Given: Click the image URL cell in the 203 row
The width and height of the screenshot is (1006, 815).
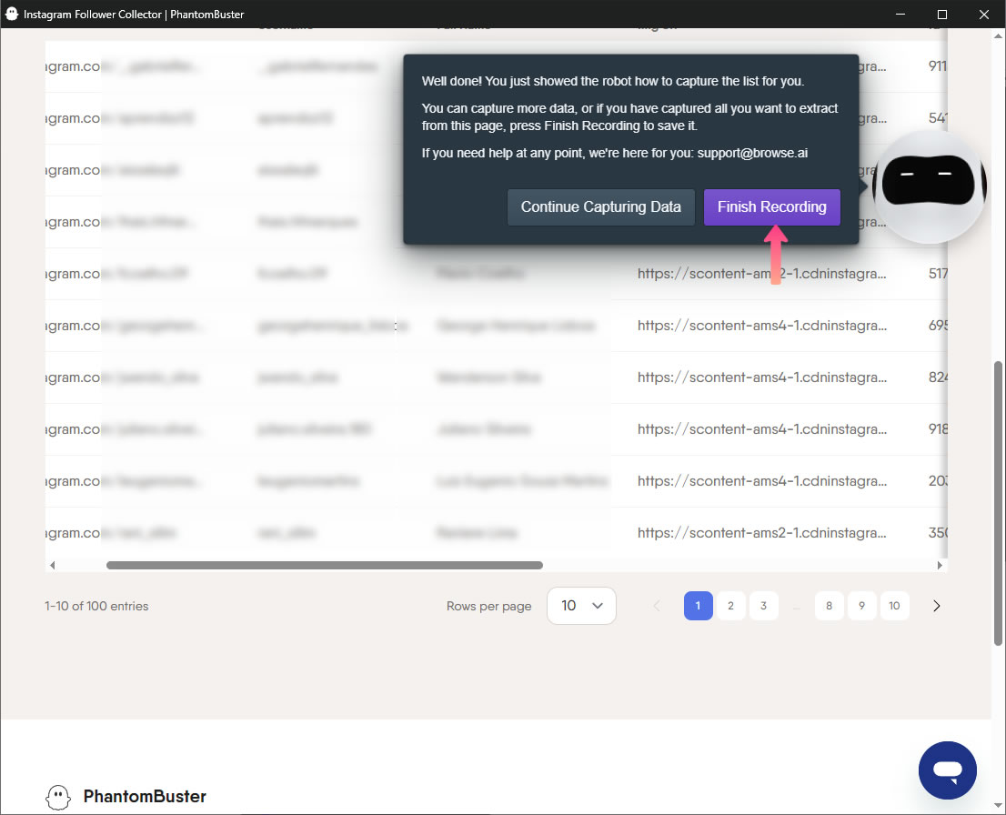Looking at the screenshot, I should pyautogui.click(x=762, y=481).
